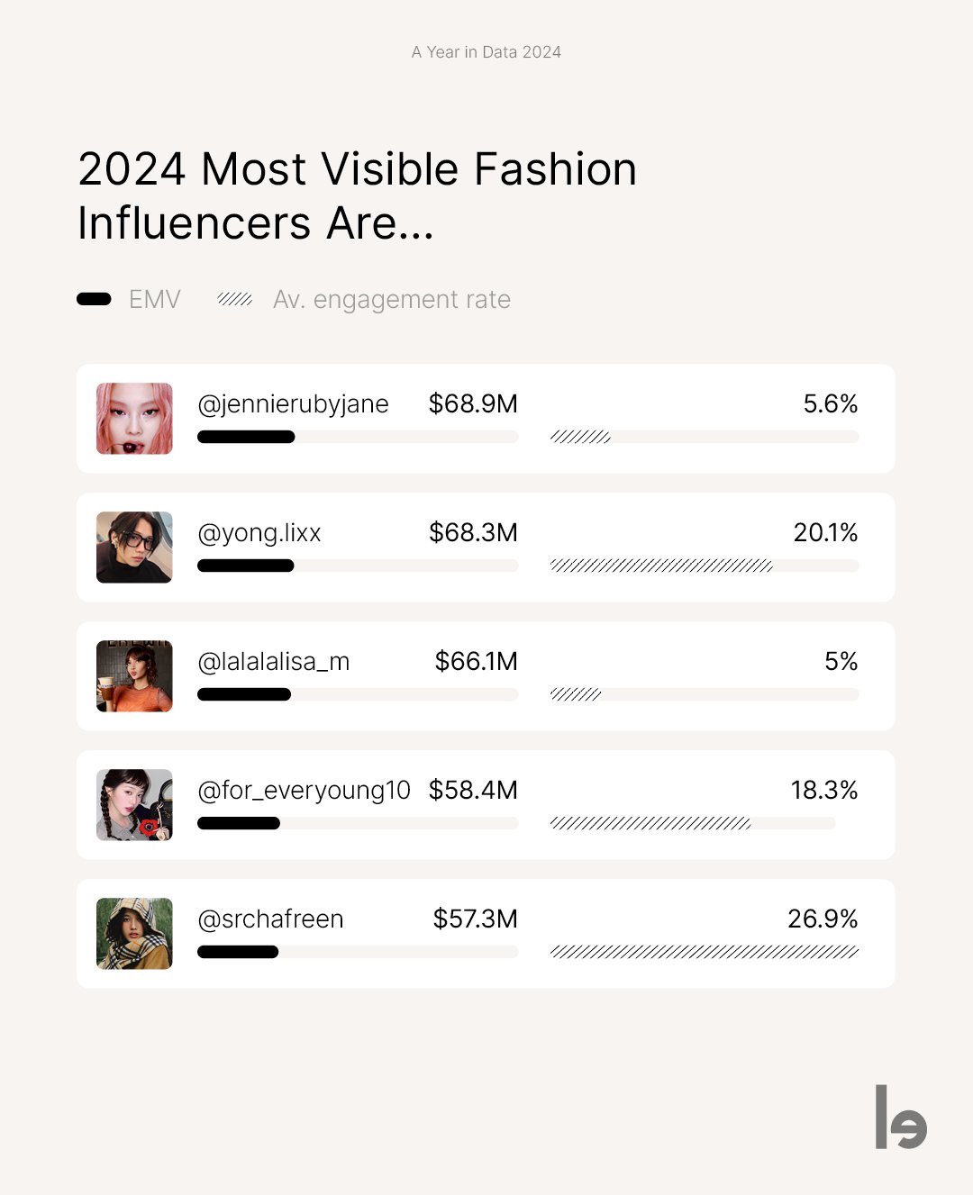Click the @lalalalisa_m username
Screen dimensions: 973x1195
(x=273, y=662)
